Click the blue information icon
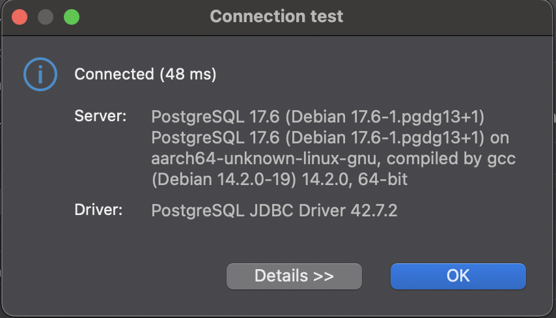 tap(40, 74)
